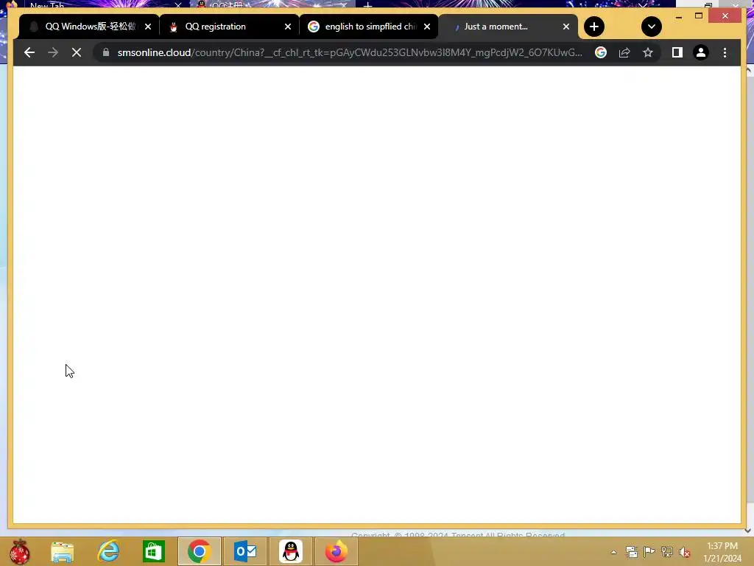Open the Start ornament button on taskbar
Screen dimensions: 754x566
coord(19,551)
